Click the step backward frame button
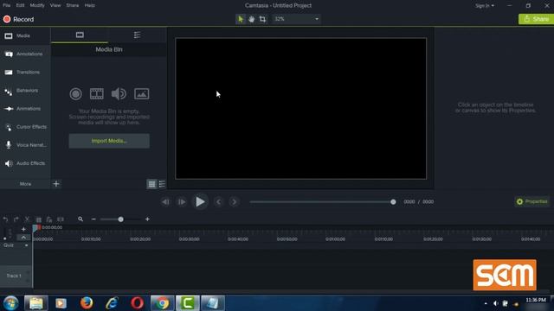Viewport: 554px width, 311px height. click(x=165, y=201)
